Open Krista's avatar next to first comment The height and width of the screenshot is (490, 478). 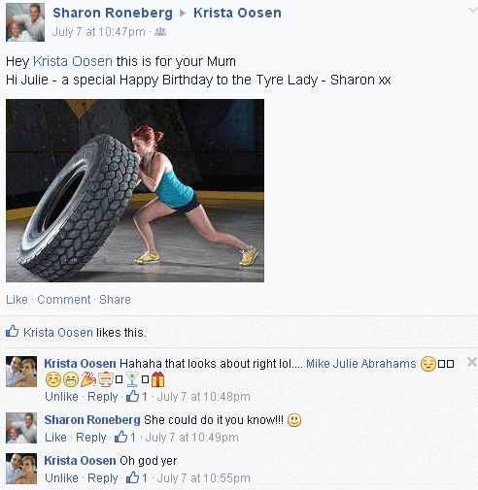tap(21, 372)
